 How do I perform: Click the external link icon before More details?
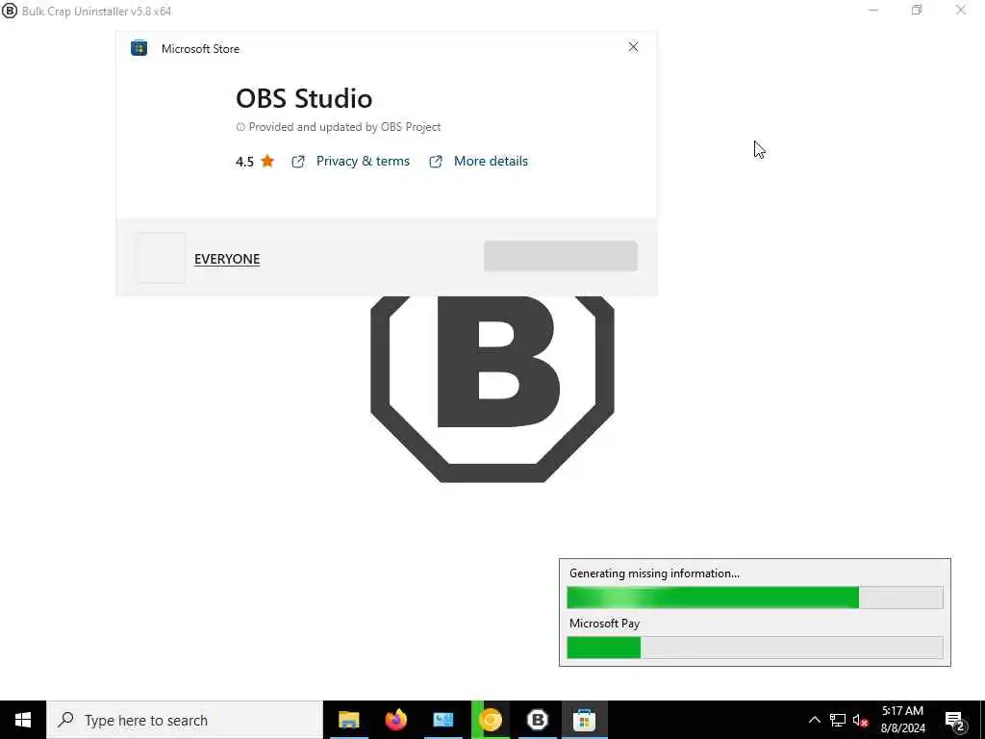point(436,162)
